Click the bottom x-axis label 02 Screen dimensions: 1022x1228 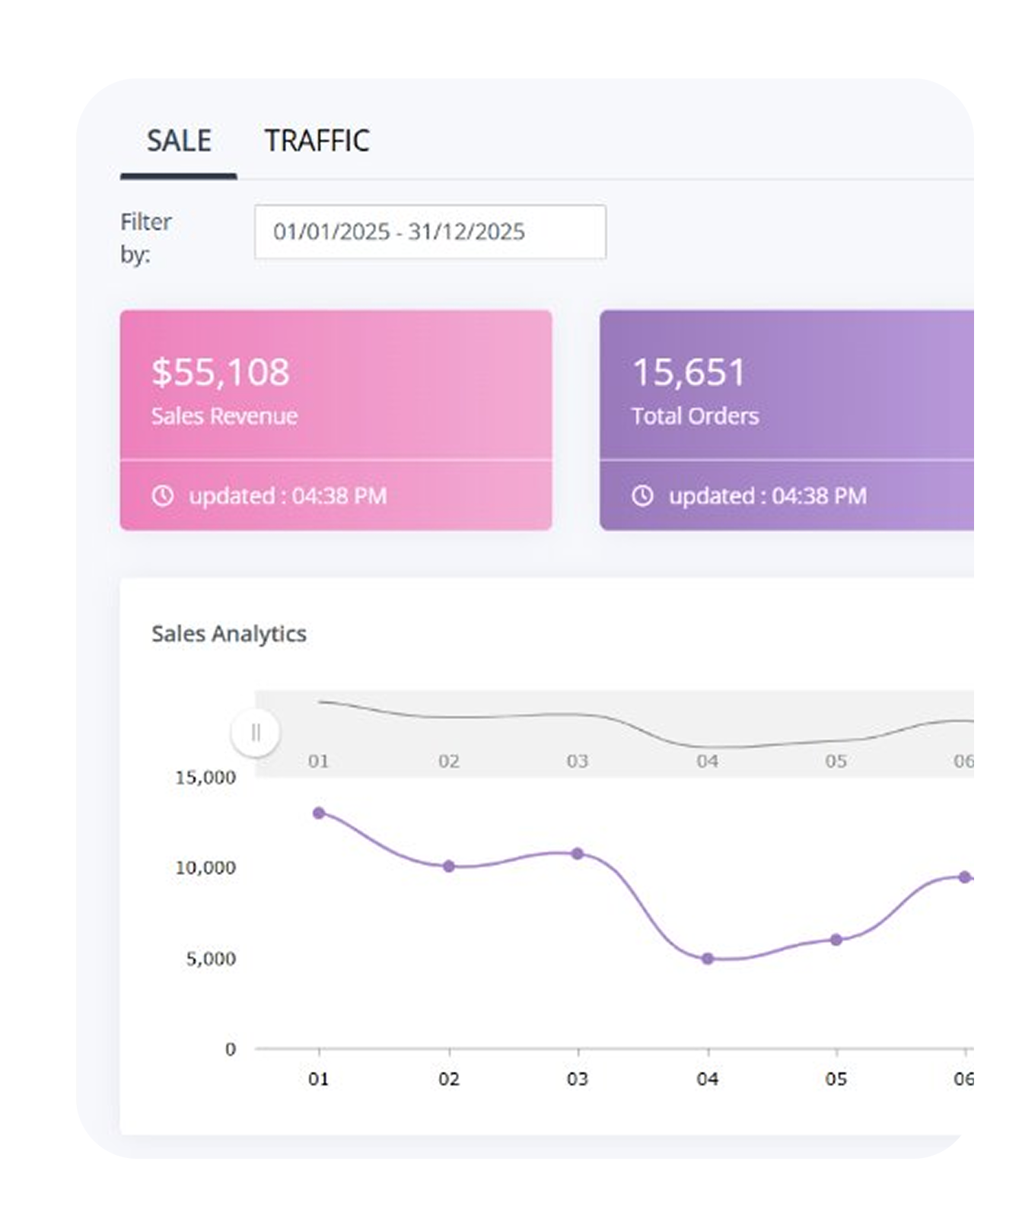(449, 1079)
